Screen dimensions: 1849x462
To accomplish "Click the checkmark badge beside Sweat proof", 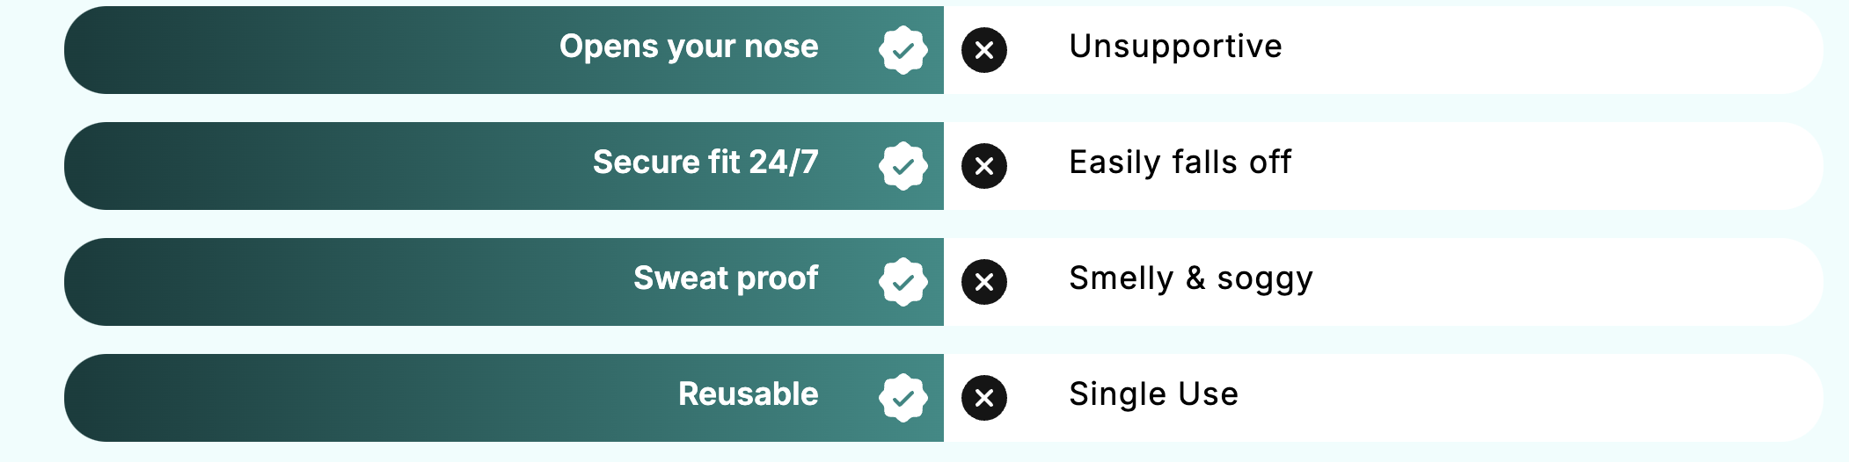I will pyautogui.click(x=903, y=282).
